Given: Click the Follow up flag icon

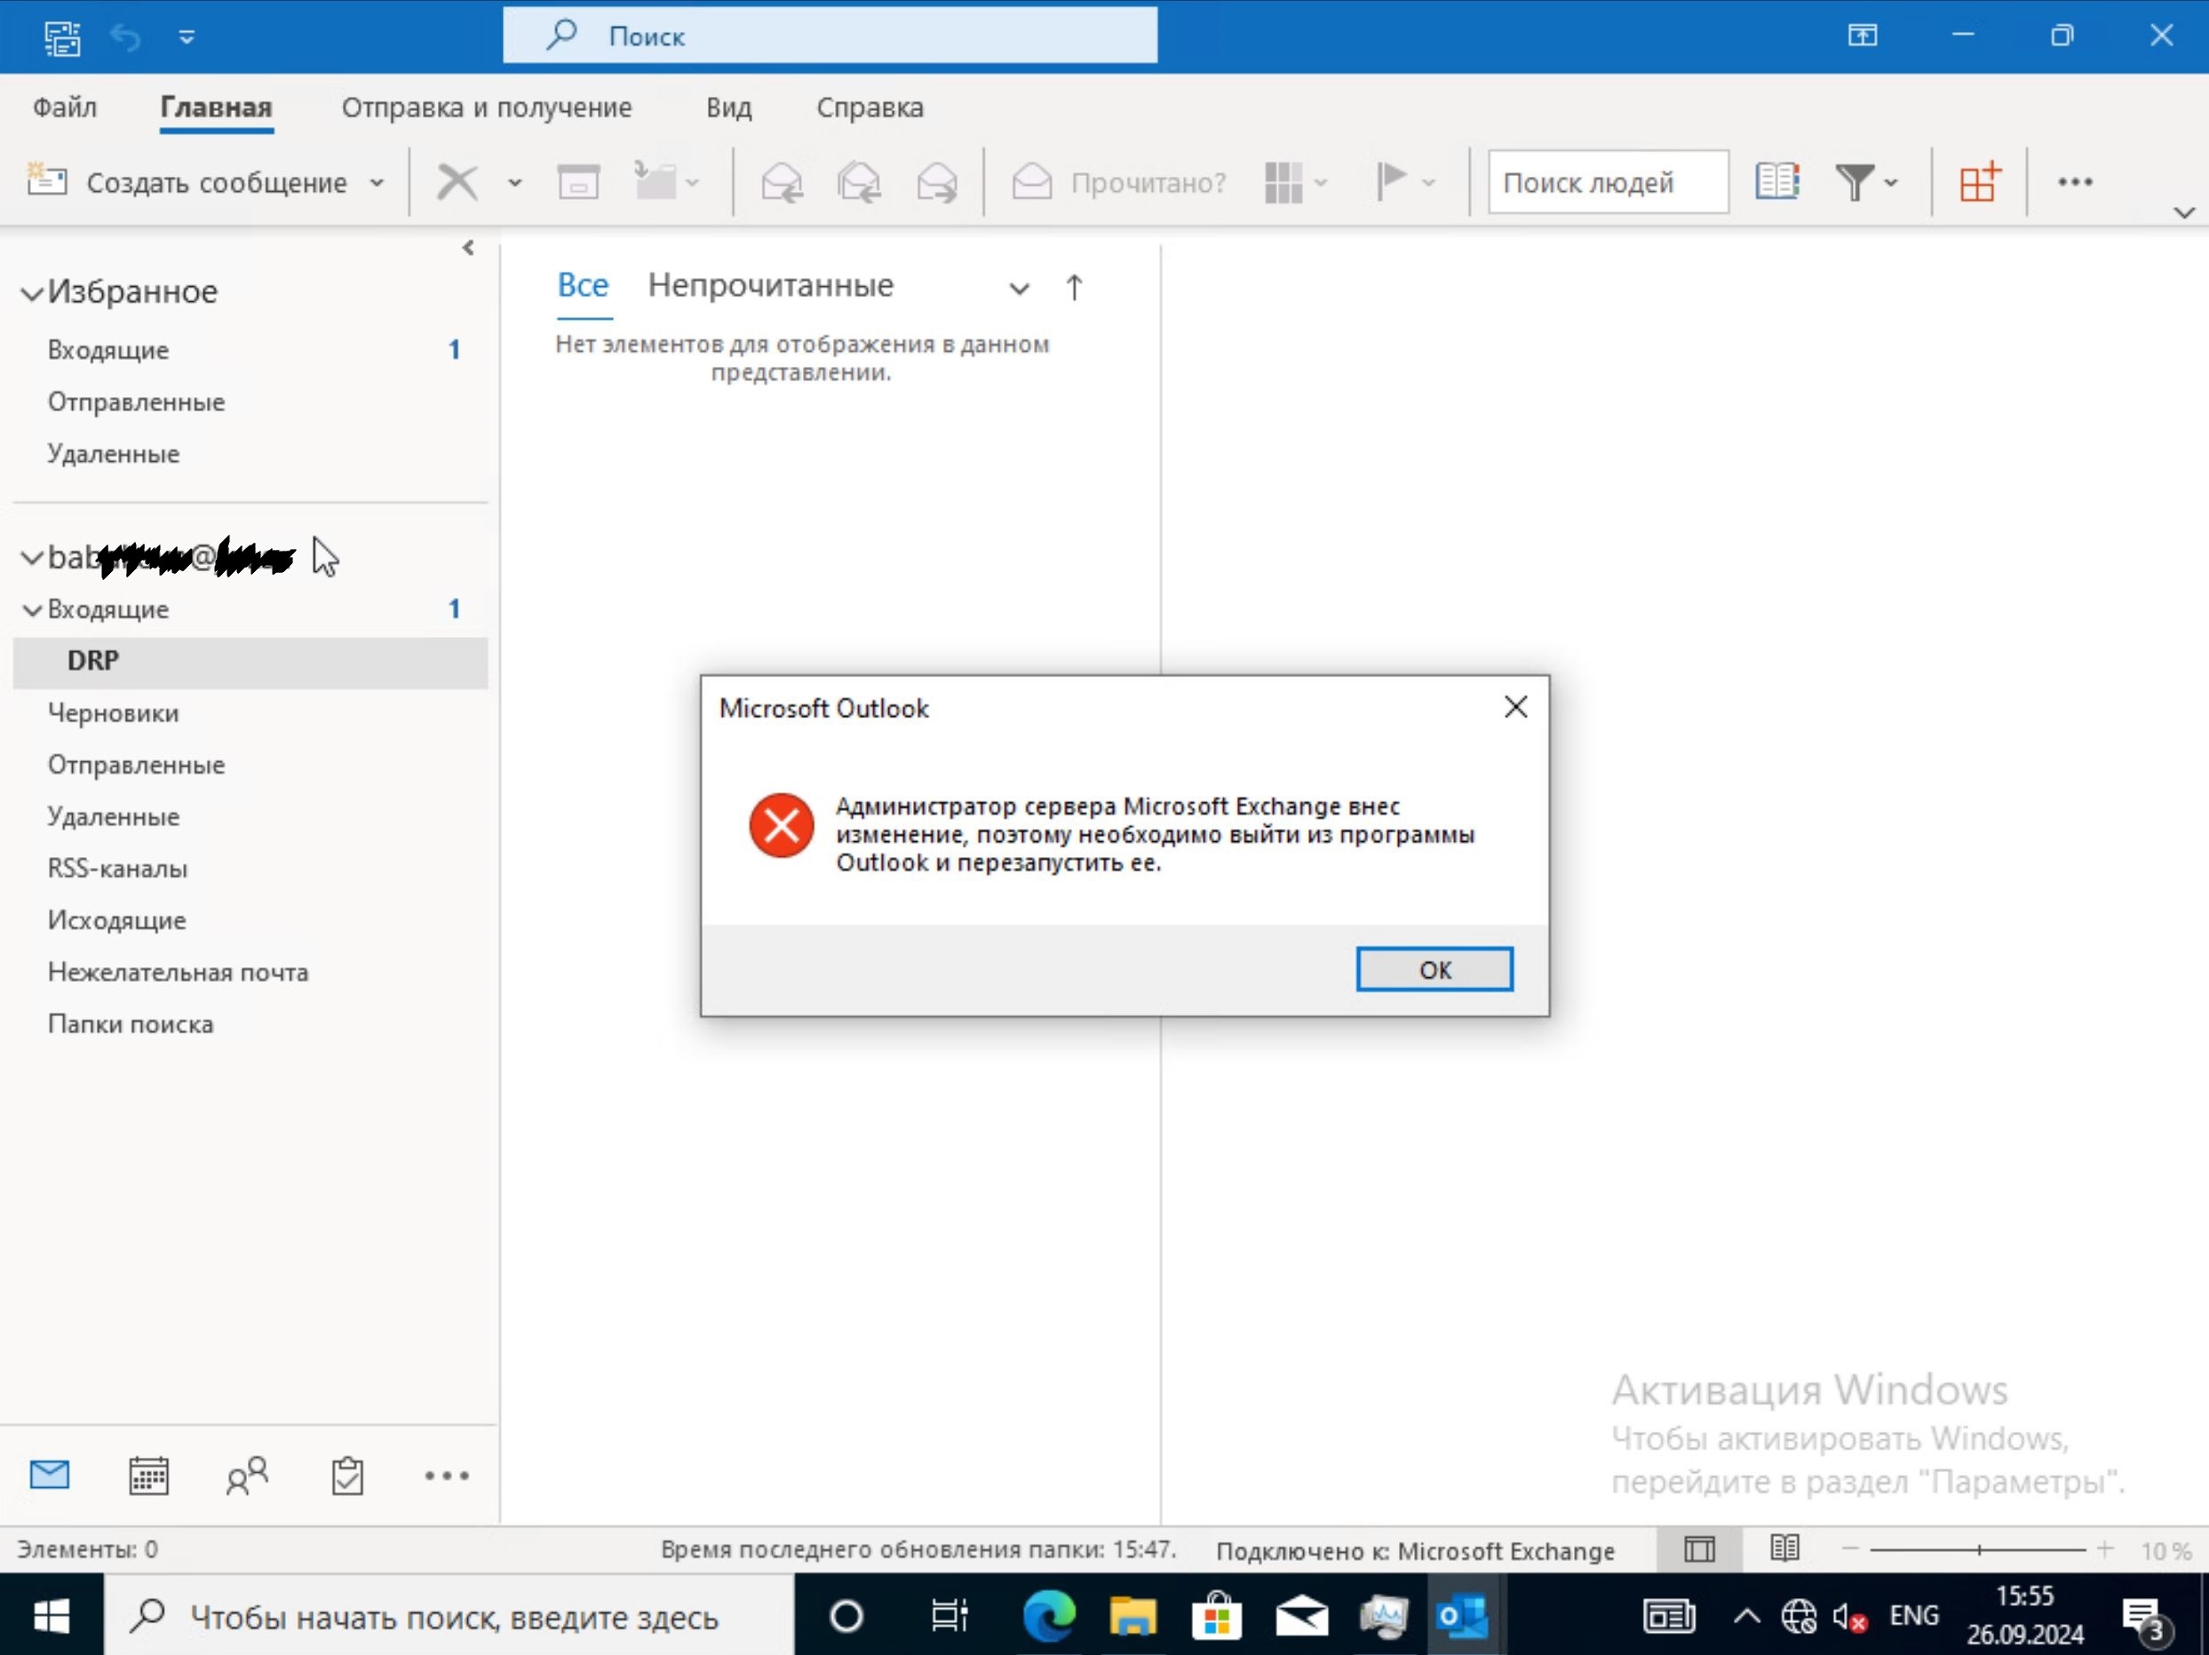Looking at the screenshot, I should 1391,182.
